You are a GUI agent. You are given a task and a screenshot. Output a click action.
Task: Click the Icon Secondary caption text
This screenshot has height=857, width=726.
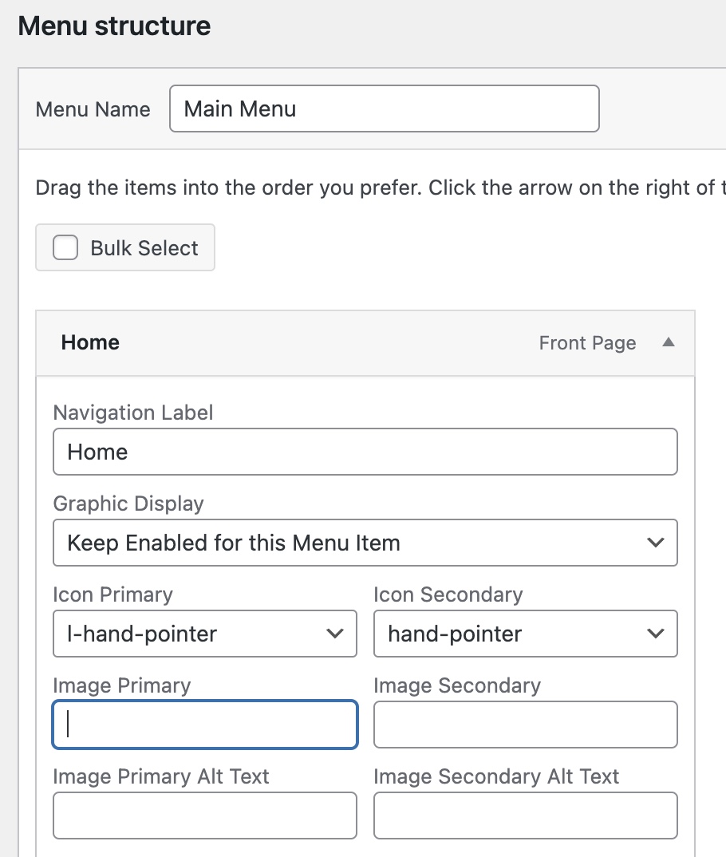tap(448, 594)
